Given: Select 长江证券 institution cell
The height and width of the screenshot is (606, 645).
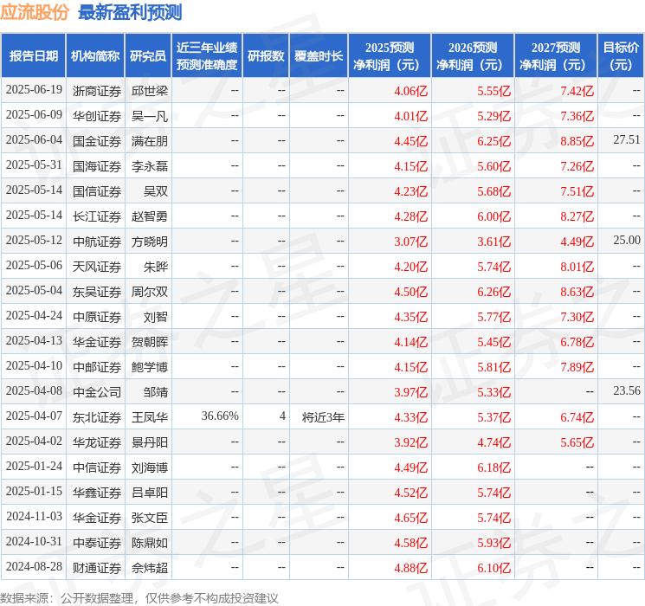Looking at the screenshot, I should pos(97,216).
